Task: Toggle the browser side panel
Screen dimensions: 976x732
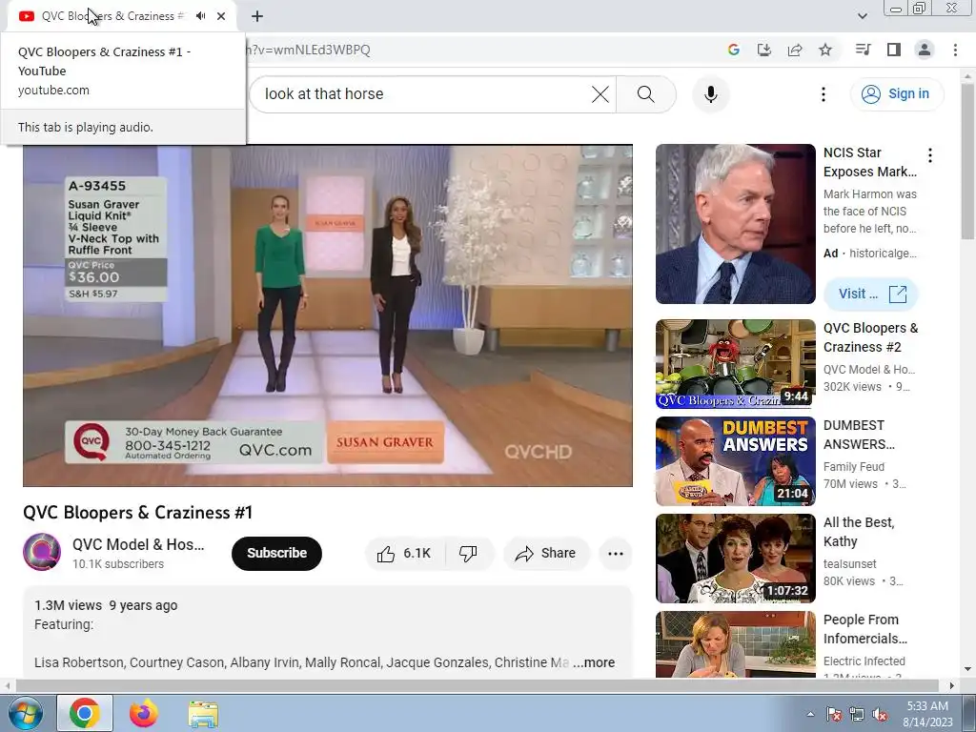Action: point(894,50)
